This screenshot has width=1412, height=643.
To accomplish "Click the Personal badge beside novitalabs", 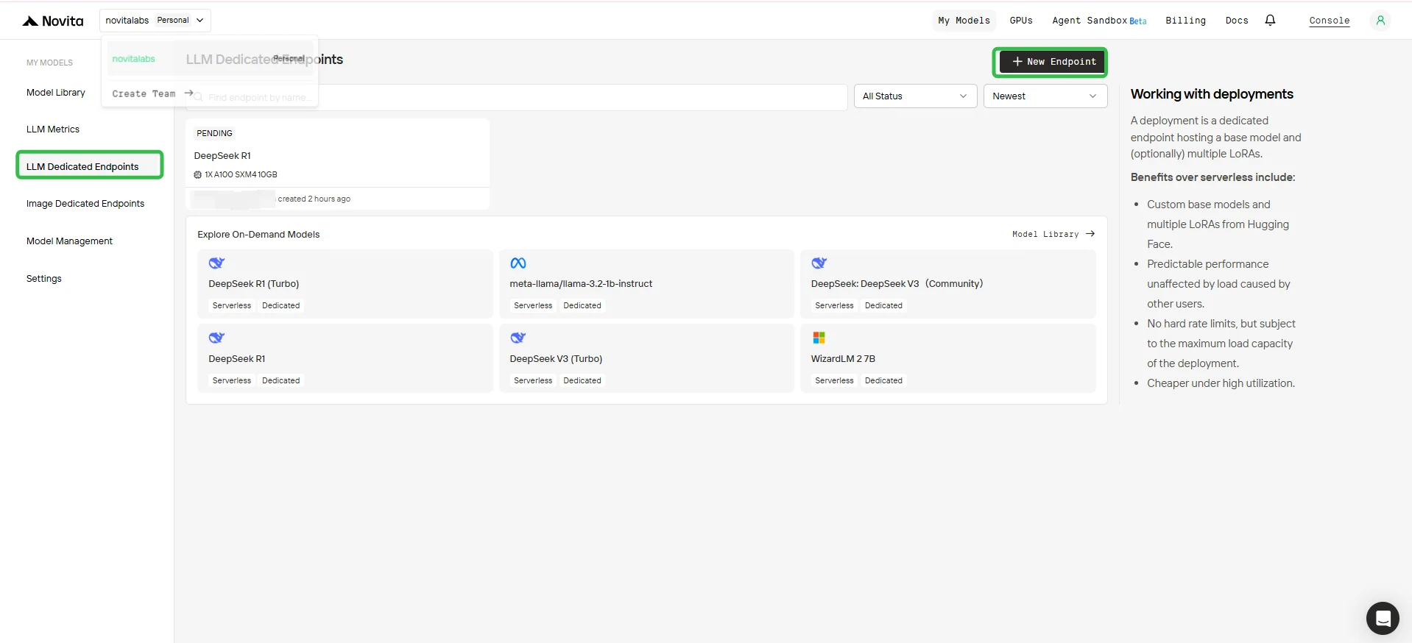I will click(x=173, y=21).
